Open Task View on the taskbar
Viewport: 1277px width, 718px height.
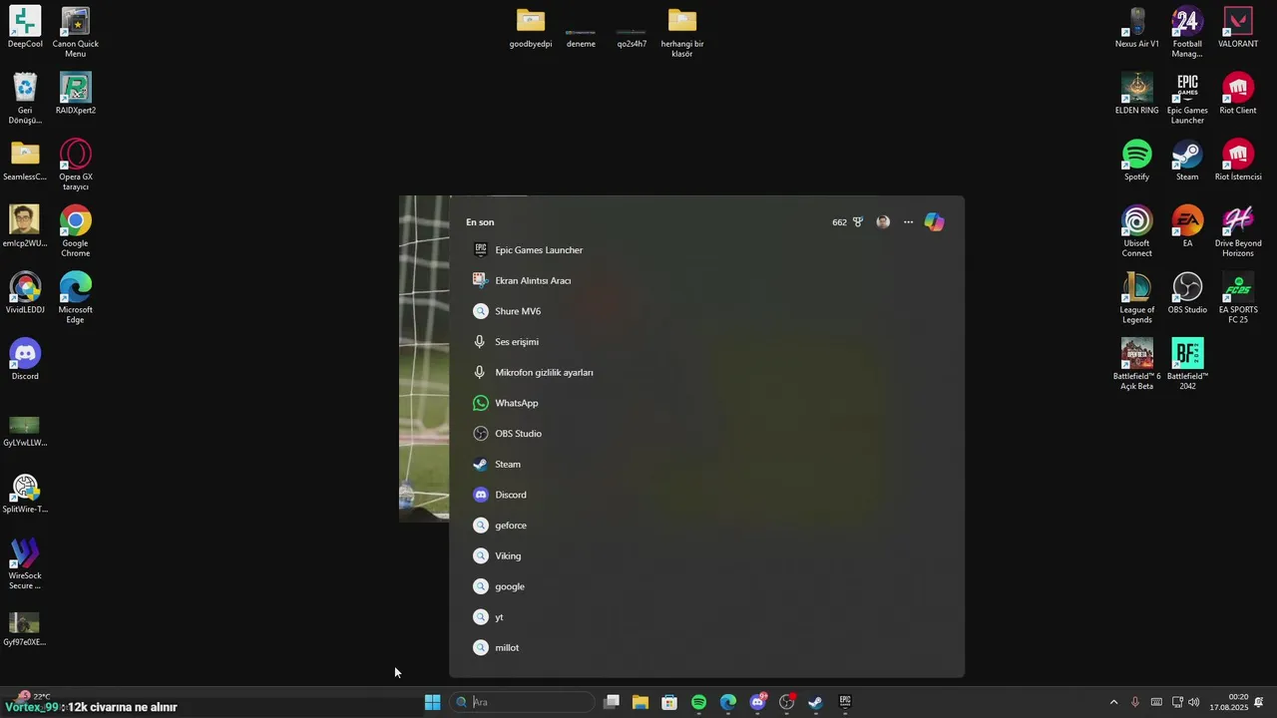612,702
